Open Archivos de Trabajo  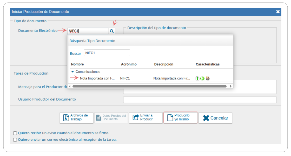click(76, 118)
